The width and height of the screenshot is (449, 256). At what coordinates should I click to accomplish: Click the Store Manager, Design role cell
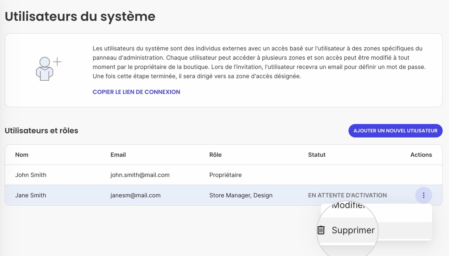pos(241,195)
